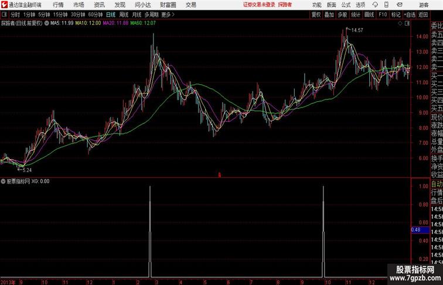Select the 15分钟 period tab
This screenshot has width=443, height=285.
(60, 15)
